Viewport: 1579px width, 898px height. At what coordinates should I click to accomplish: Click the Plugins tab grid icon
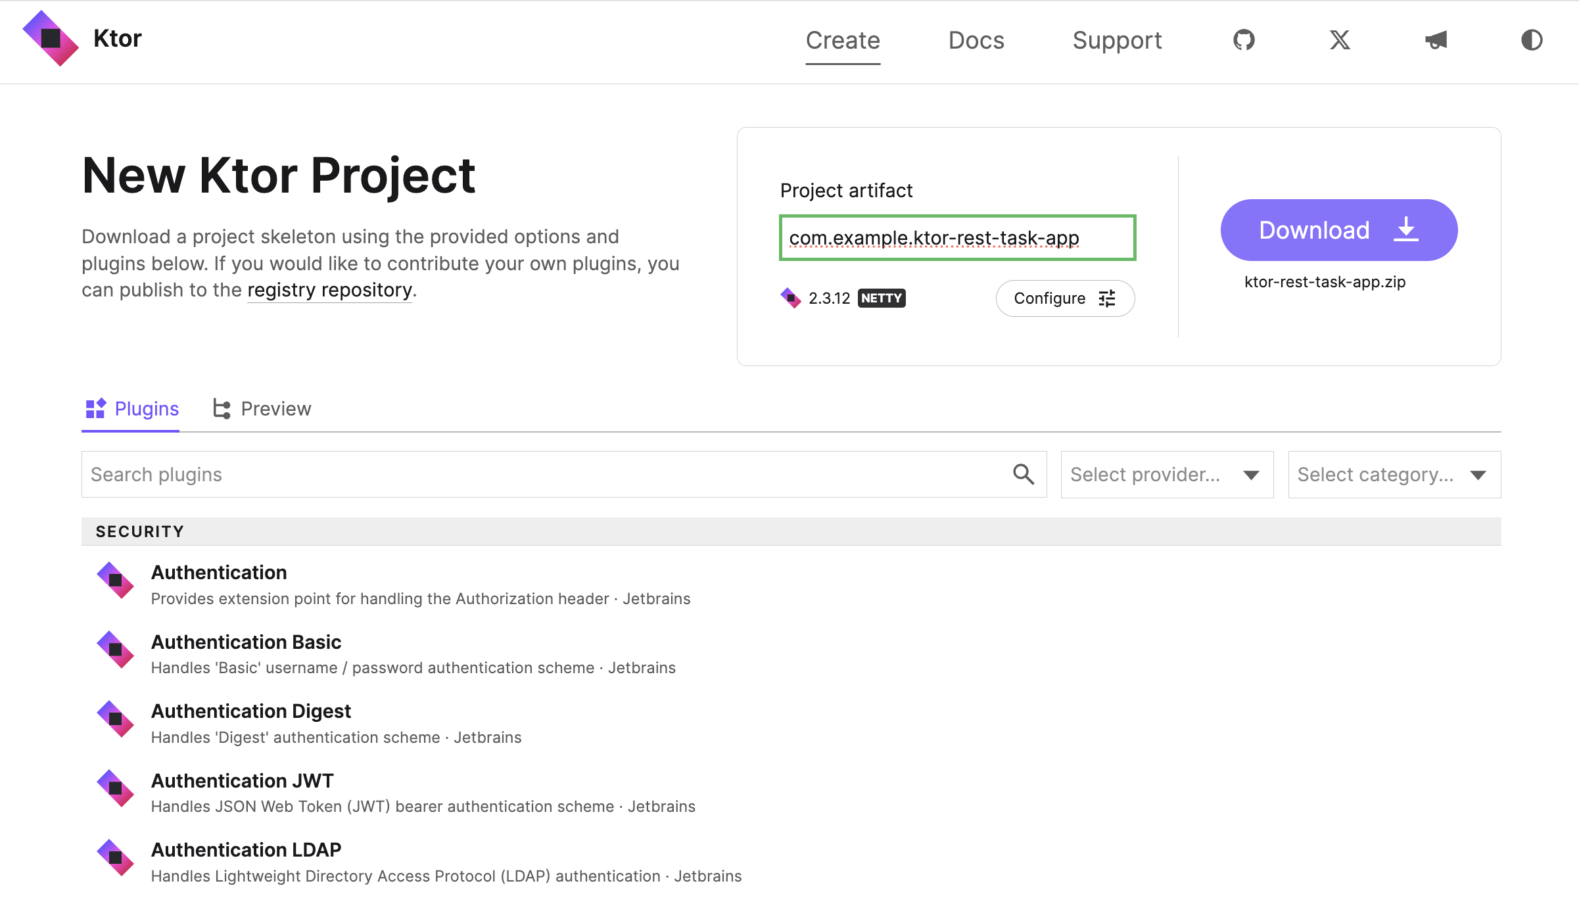click(x=97, y=409)
